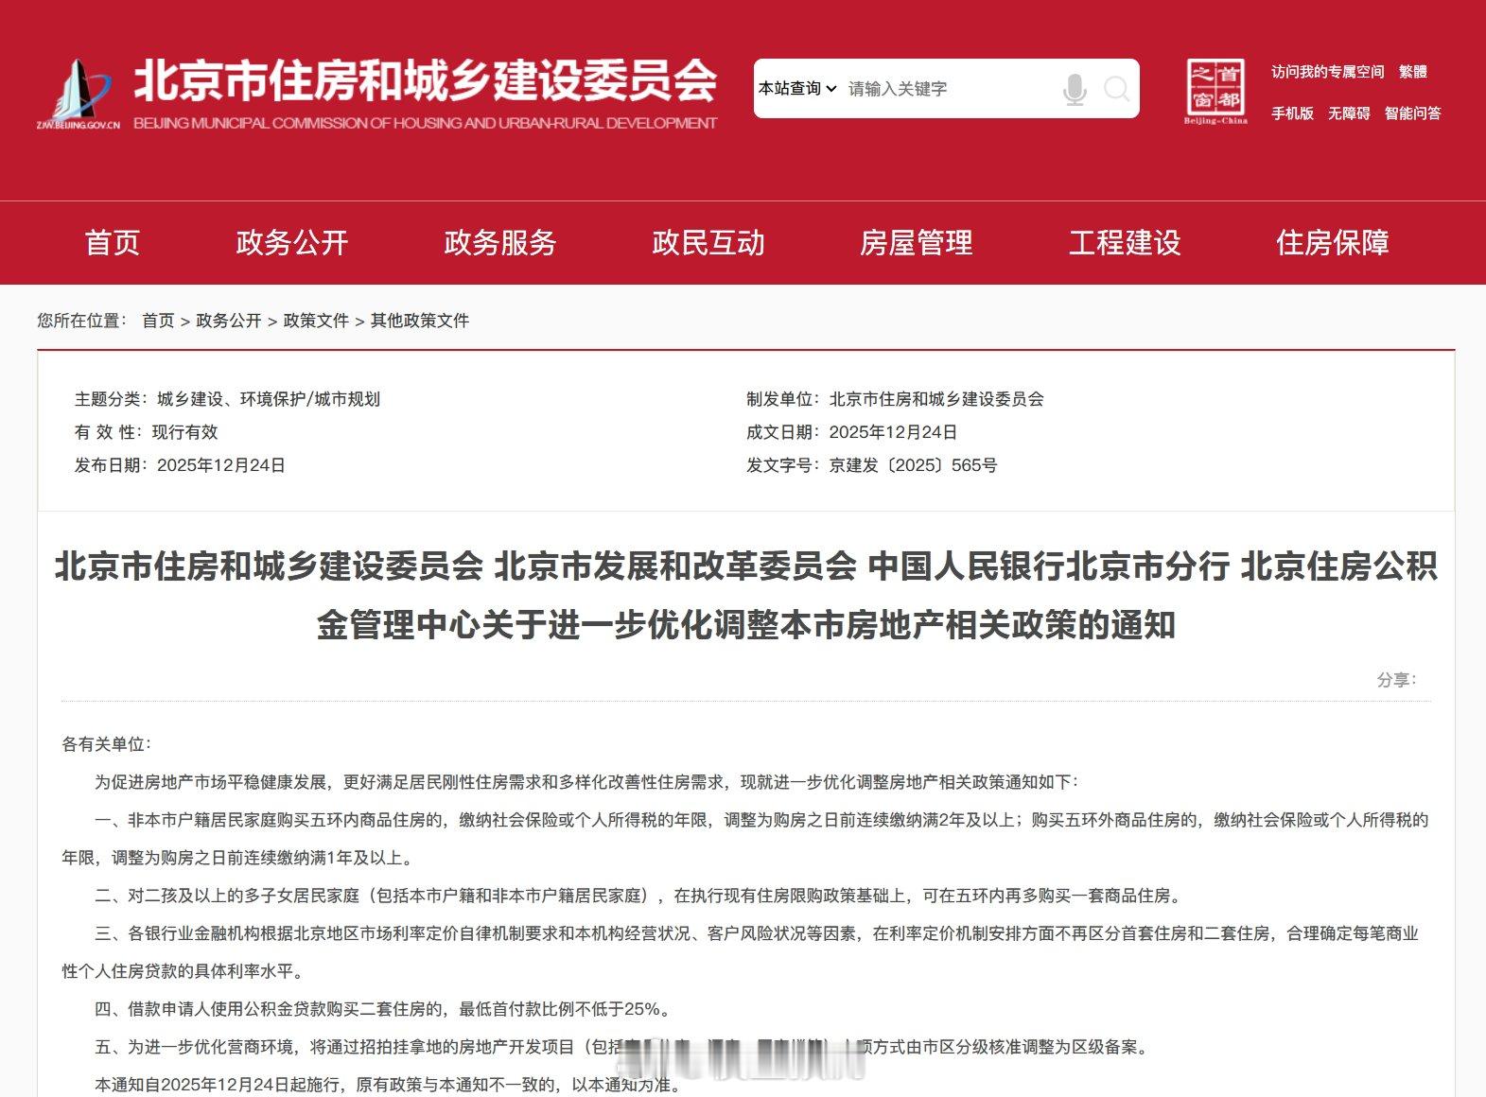The height and width of the screenshot is (1097, 1486).
Task: Click the English commission name subtitle in header
Action: tap(425, 123)
